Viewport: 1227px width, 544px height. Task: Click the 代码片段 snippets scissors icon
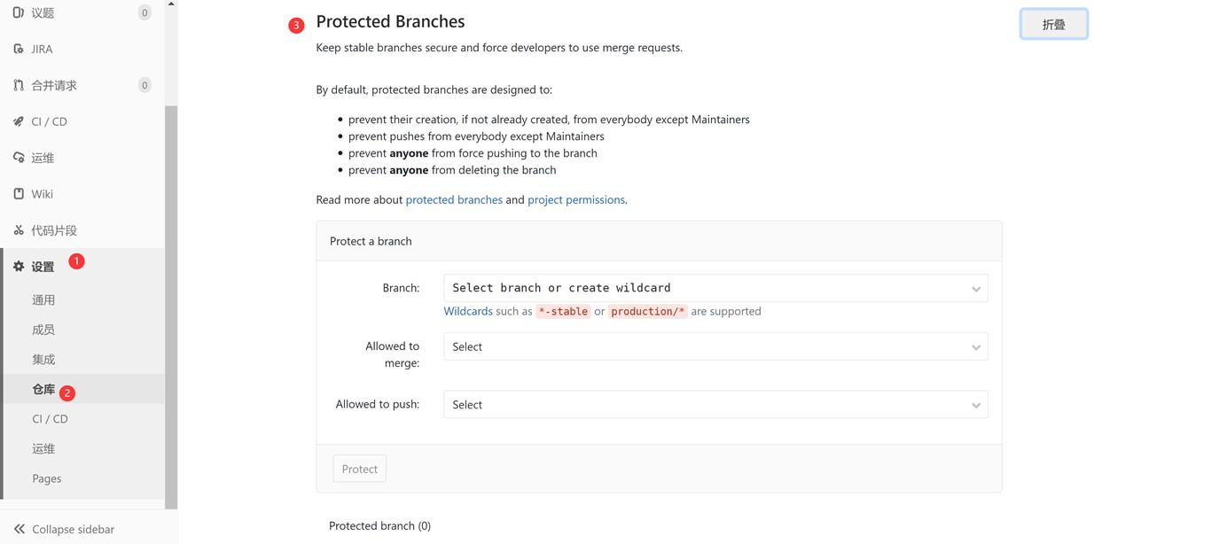(19, 230)
